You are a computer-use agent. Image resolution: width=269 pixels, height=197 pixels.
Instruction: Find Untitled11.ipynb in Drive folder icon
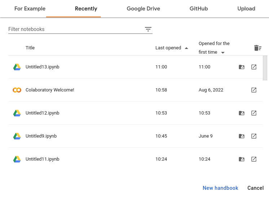tap(242, 159)
